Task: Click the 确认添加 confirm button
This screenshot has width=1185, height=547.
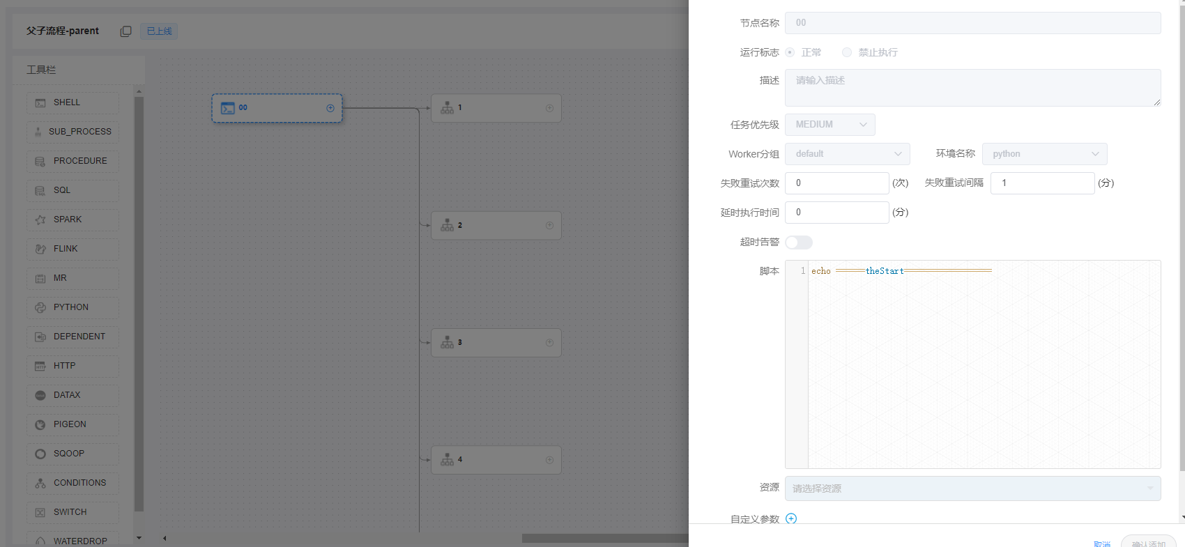Action: click(x=1149, y=541)
